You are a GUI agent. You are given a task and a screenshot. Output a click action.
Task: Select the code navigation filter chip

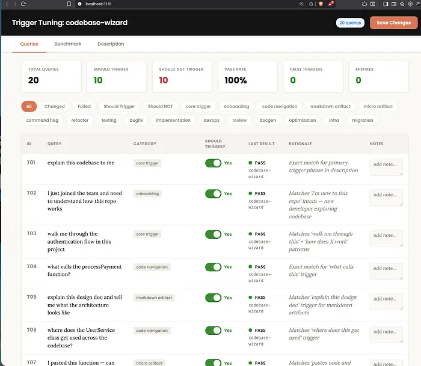[280, 106]
